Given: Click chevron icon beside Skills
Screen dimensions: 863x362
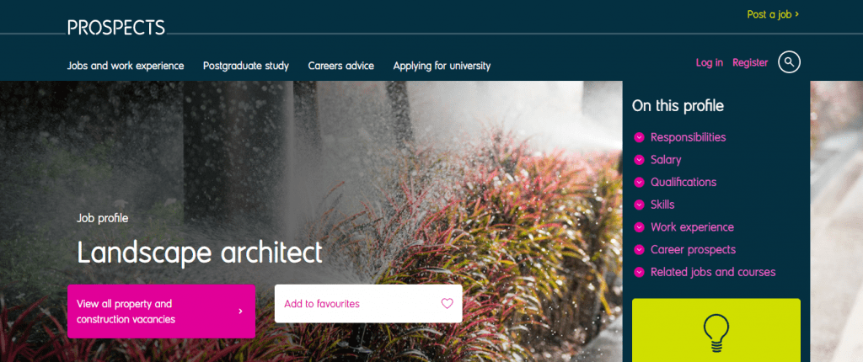Looking at the screenshot, I should coord(639,205).
